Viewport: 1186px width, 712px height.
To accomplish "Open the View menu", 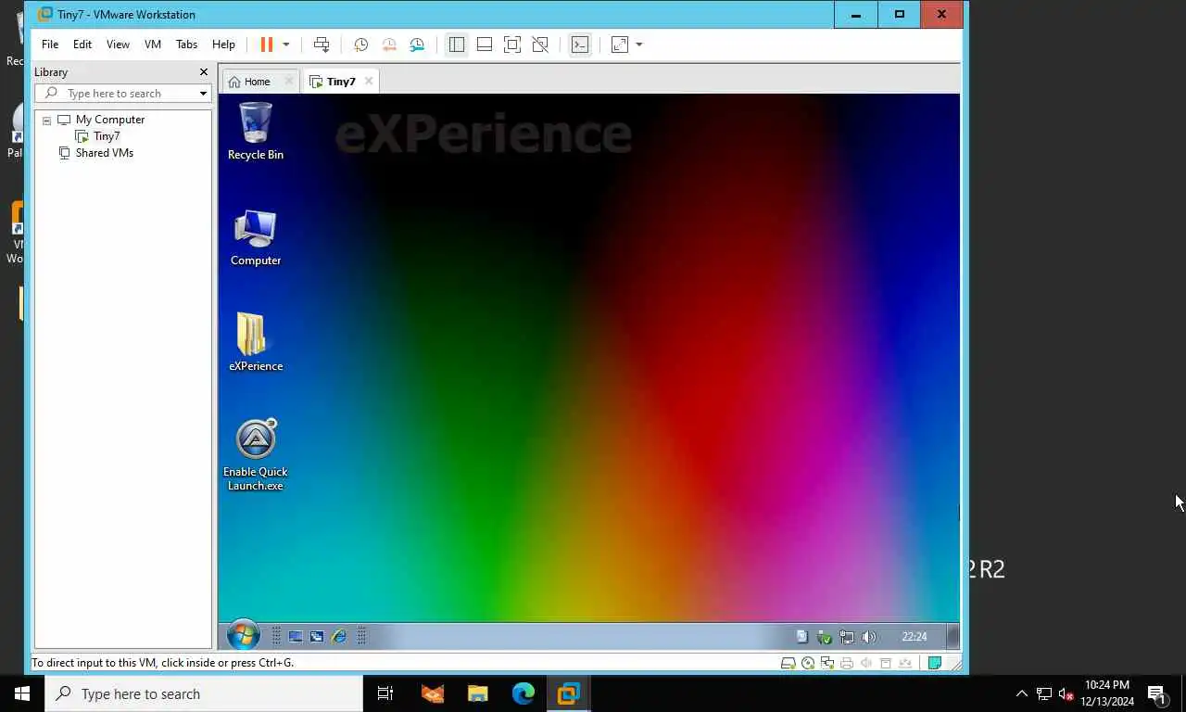I will (118, 44).
